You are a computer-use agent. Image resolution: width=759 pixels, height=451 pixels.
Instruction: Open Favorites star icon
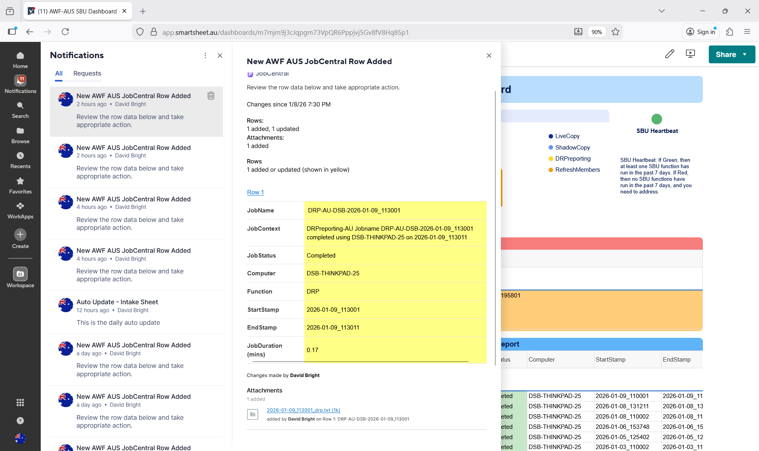(x=20, y=186)
